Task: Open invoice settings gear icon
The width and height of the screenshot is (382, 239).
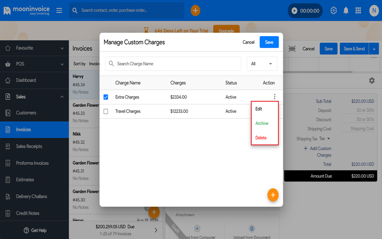Action: 372,80
